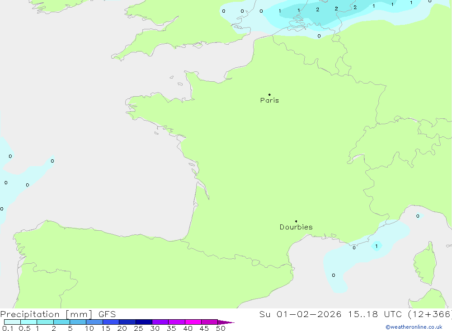452x331 pixels.
Task: Pick the 2–5 mm sky blue swatch
Action: click(x=61, y=322)
